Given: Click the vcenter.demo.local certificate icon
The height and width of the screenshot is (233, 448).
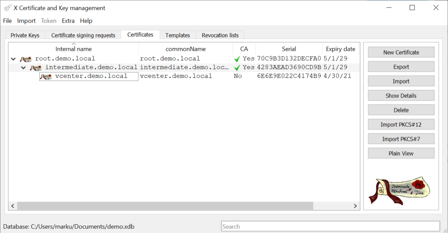Looking at the screenshot, I should click(x=46, y=76).
